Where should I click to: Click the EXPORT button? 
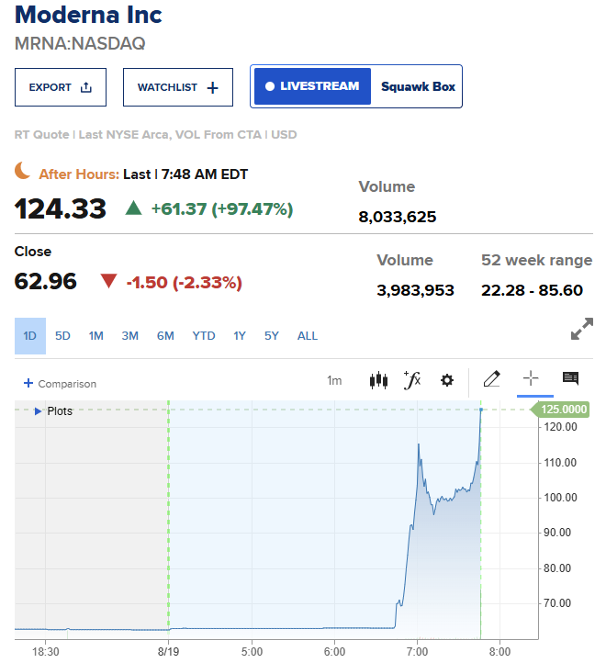pyautogui.click(x=61, y=87)
